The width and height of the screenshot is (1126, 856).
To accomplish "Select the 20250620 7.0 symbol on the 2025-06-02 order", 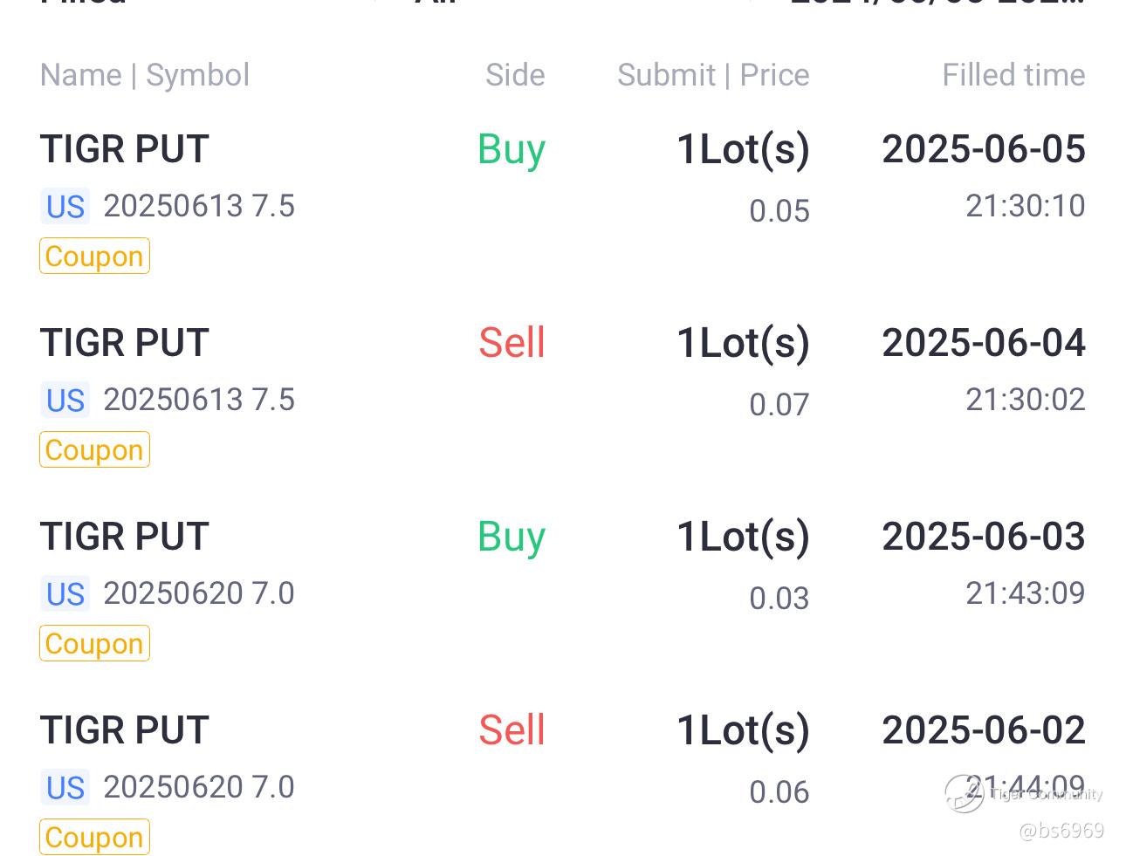I will coord(199,787).
